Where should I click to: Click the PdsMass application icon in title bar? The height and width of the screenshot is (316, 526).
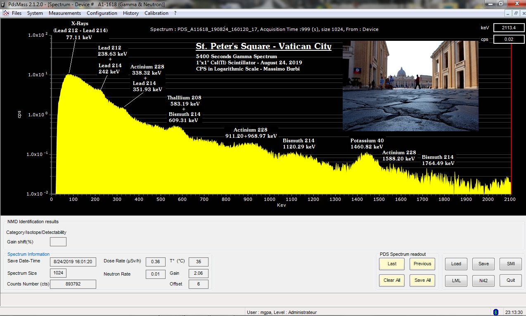pyautogui.click(x=4, y=4)
